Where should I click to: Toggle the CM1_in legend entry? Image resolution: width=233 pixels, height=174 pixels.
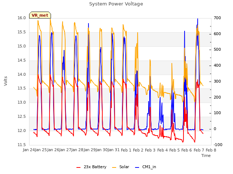[146, 167]
